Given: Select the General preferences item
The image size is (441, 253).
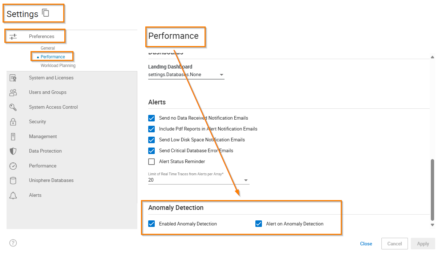Looking at the screenshot, I should [48, 48].
